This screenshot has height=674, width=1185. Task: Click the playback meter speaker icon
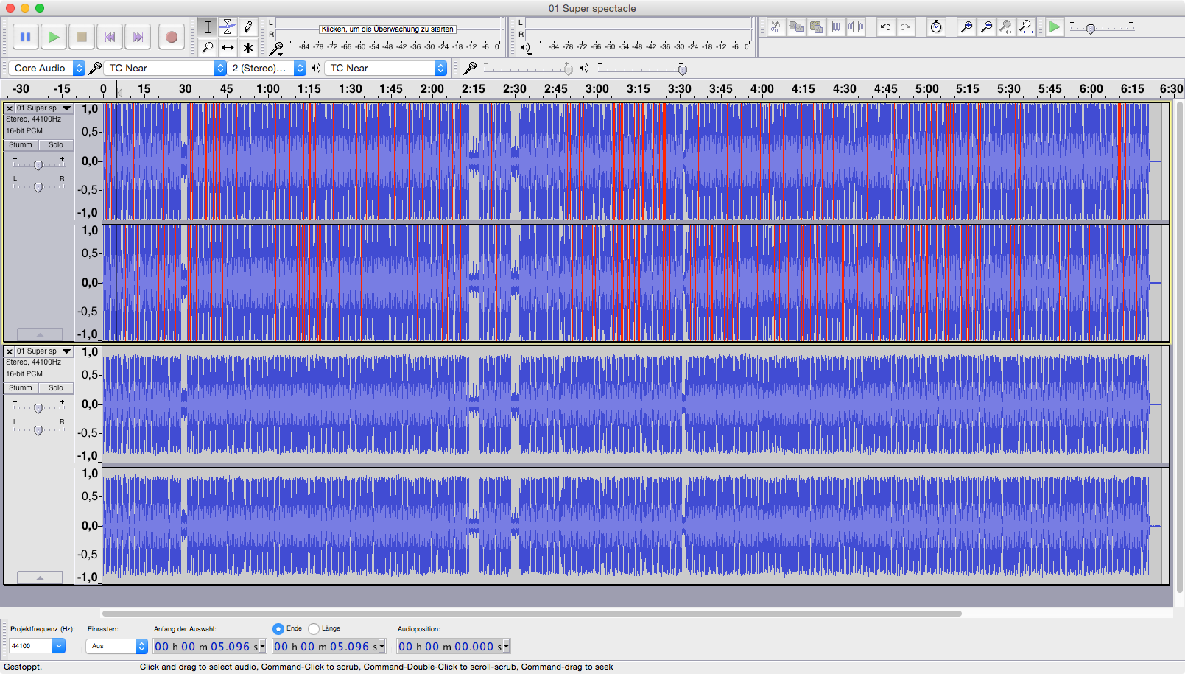click(x=525, y=49)
